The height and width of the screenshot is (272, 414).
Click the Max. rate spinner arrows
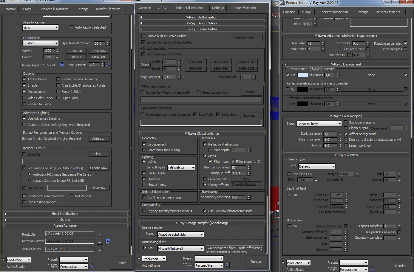point(322,49)
